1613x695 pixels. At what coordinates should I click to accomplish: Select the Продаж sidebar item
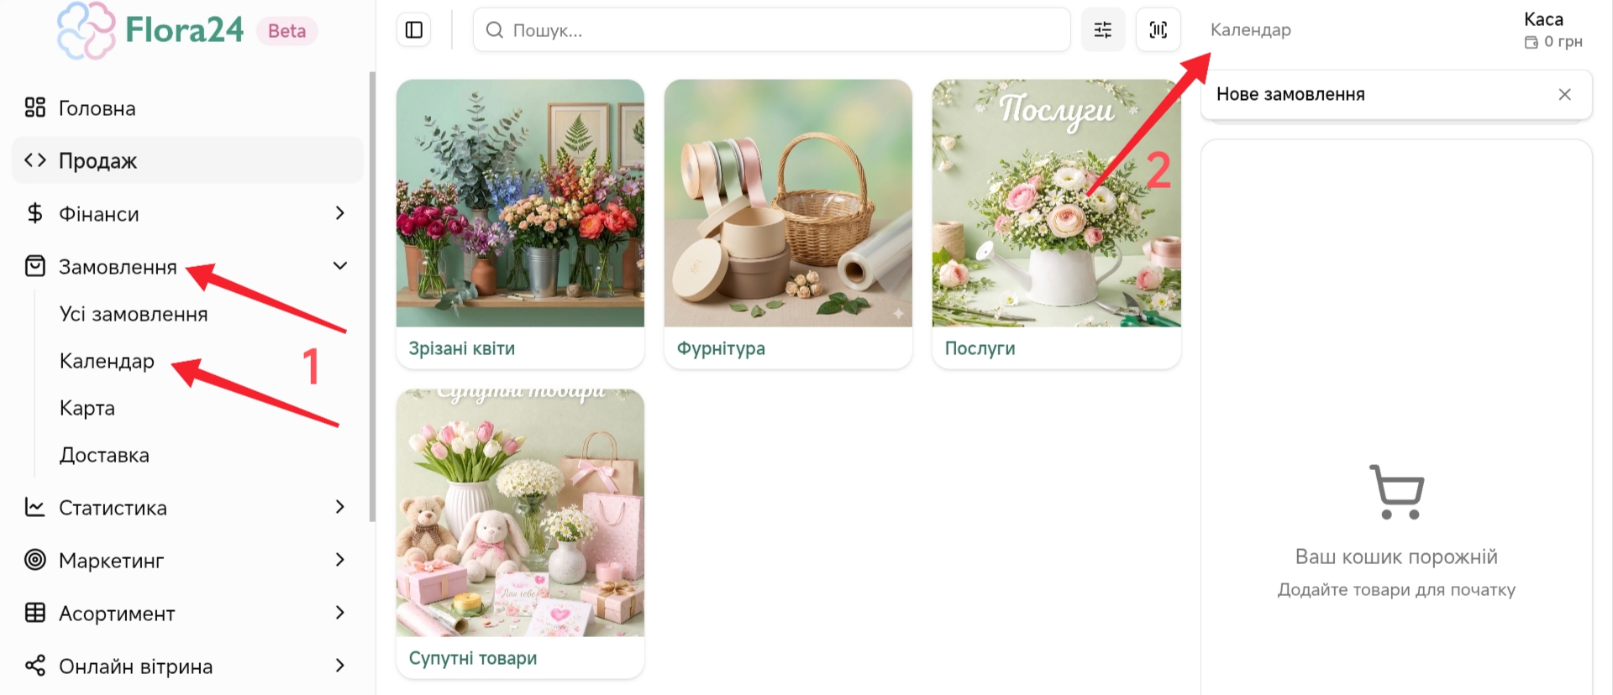click(x=97, y=160)
